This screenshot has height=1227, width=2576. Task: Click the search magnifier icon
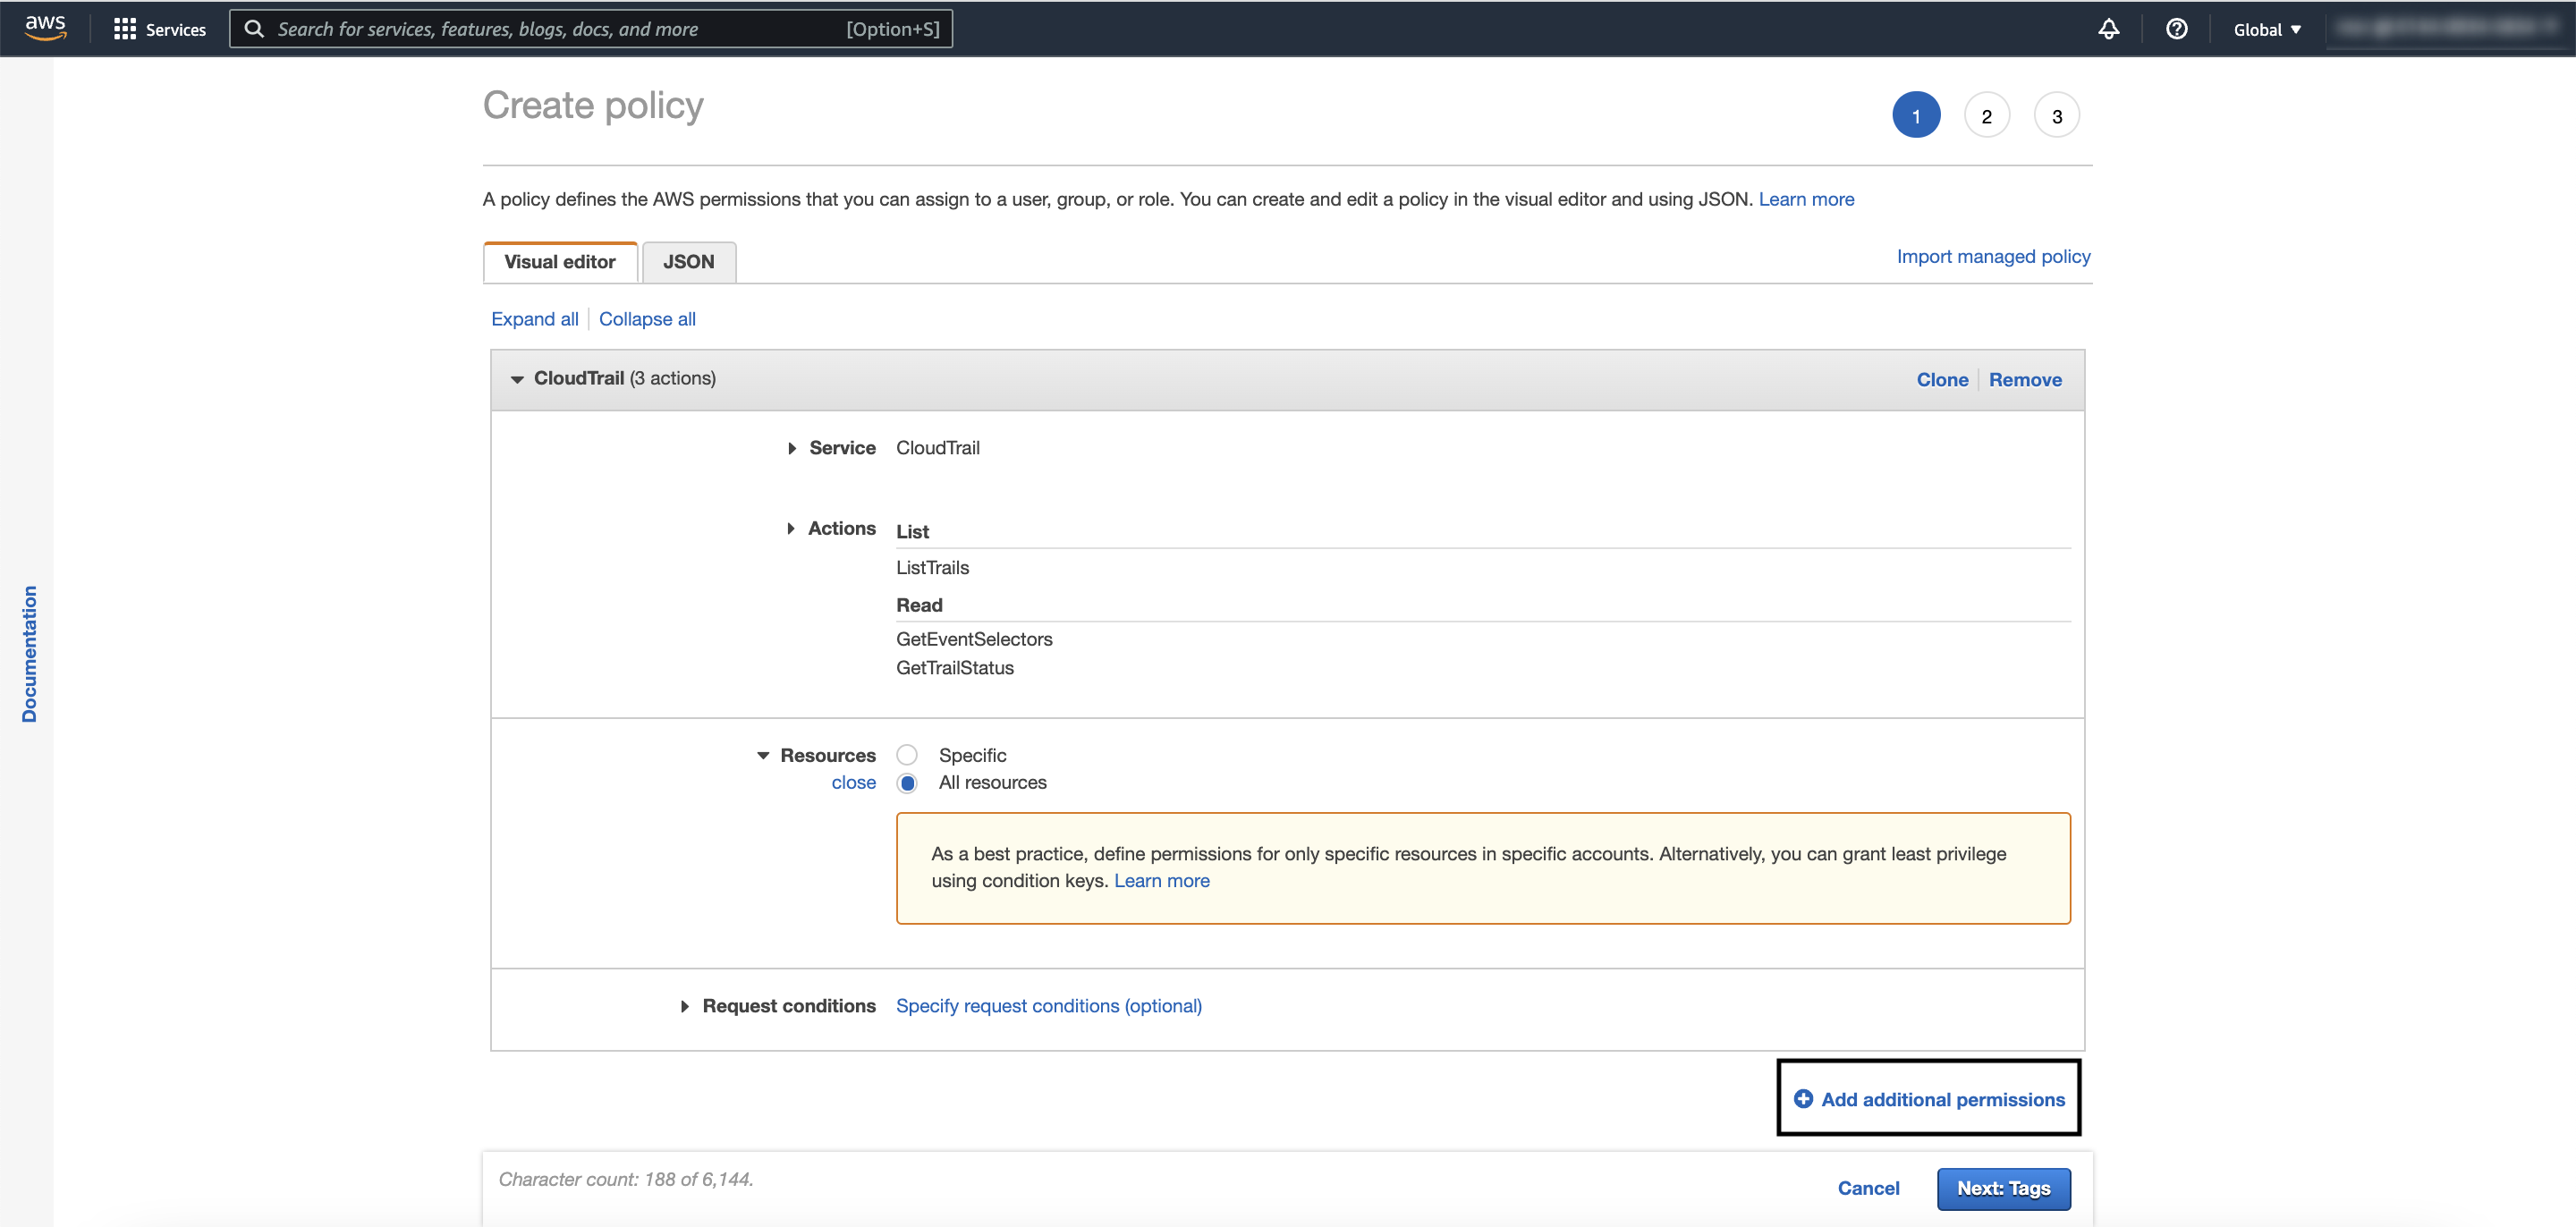coord(254,29)
